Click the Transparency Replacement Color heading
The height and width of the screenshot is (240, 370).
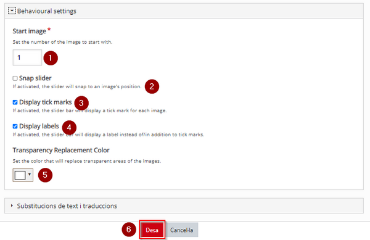pyautogui.click(x=61, y=150)
